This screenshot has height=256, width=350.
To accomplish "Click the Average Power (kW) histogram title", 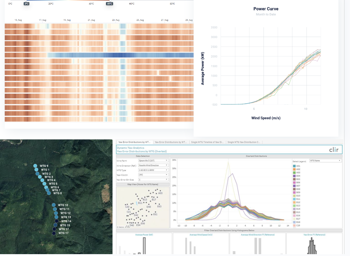I will [144, 235].
